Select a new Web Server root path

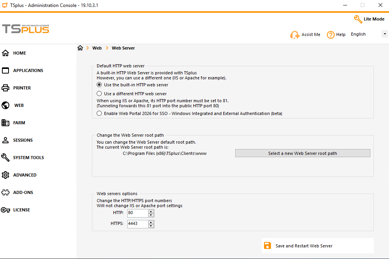point(302,153)
